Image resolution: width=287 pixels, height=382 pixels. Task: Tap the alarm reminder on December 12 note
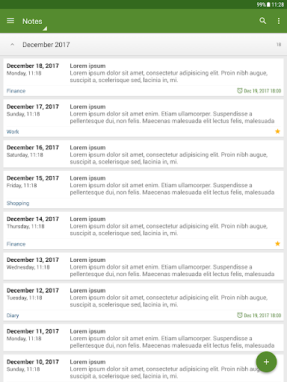point(259,316)
